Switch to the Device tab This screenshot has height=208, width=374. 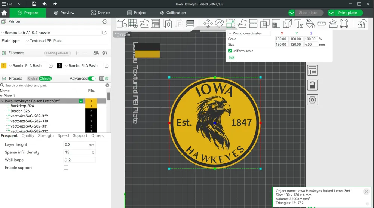point(100,13)
